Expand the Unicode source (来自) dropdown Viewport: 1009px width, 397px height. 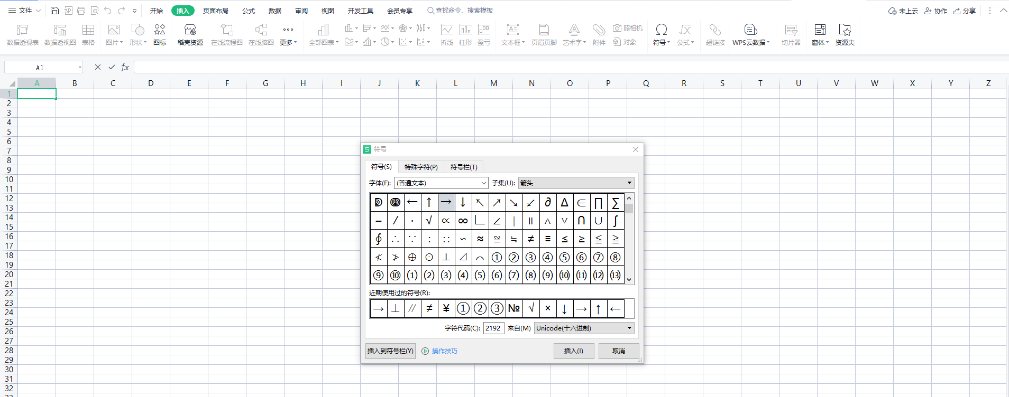pyautogui.click(x=584, y=328)
